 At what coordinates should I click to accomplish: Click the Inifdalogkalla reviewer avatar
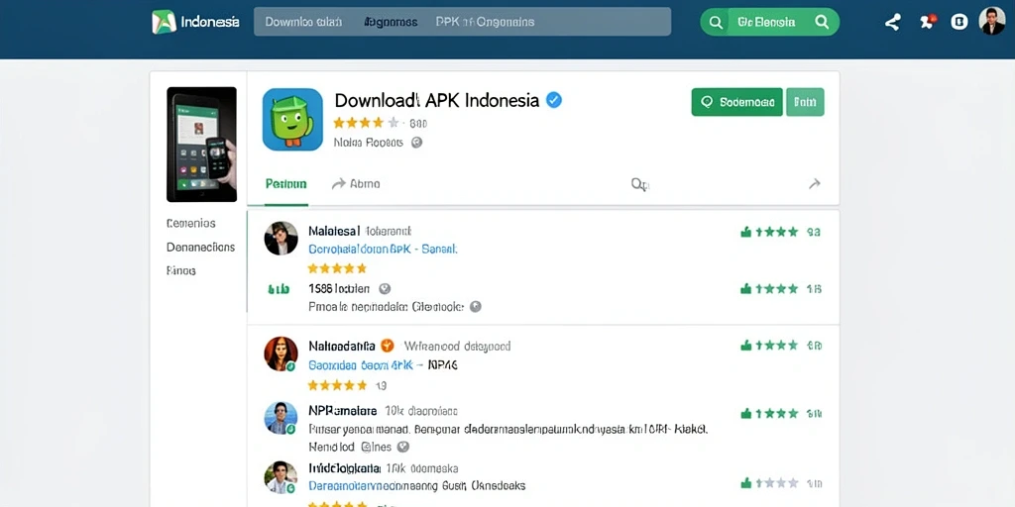281,478
